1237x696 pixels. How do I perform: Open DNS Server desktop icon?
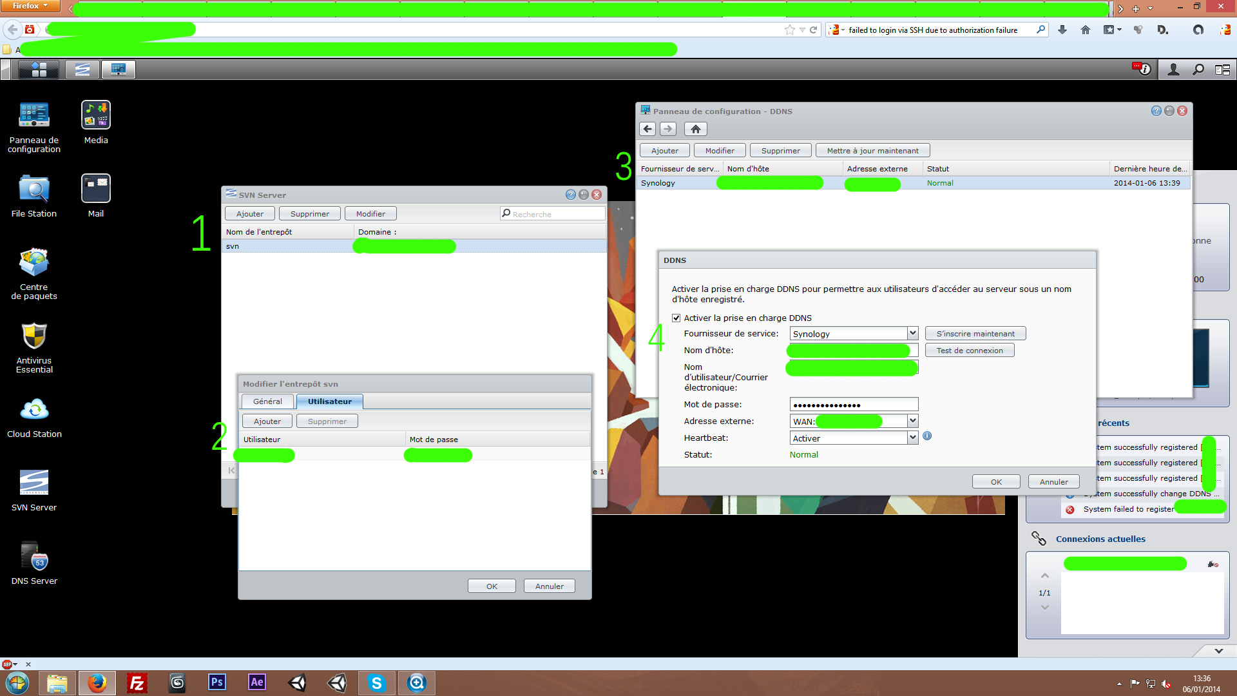pos(34,564)
